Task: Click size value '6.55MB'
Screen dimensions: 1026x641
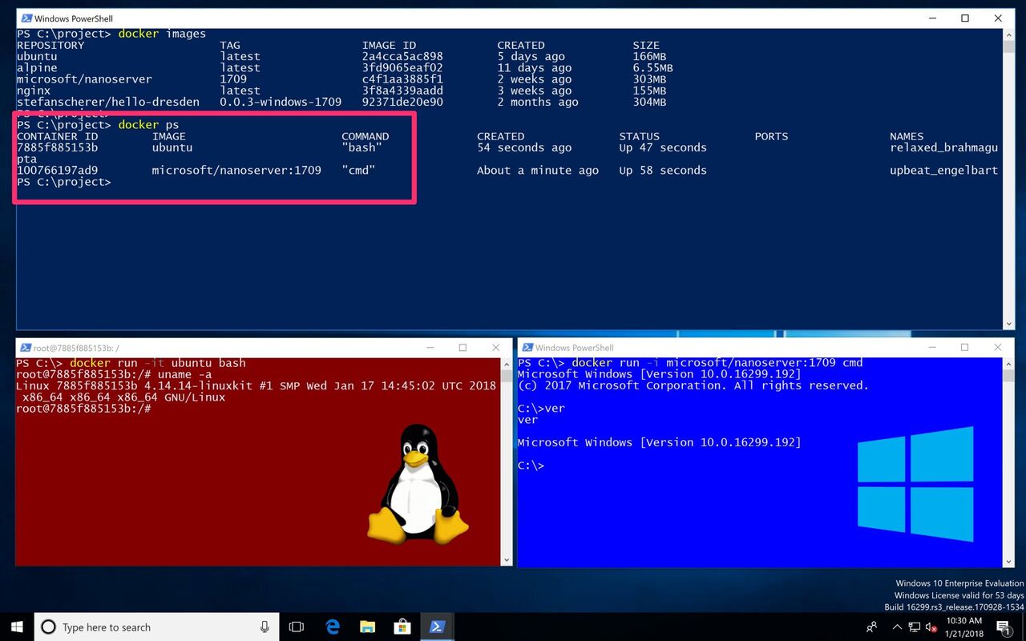Action: [653, 68]
